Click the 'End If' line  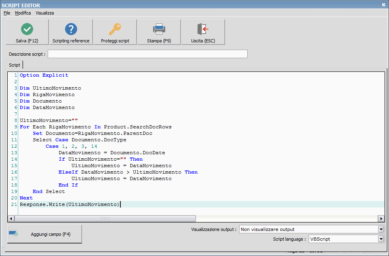pyautogui.click(x=68, y=185)
